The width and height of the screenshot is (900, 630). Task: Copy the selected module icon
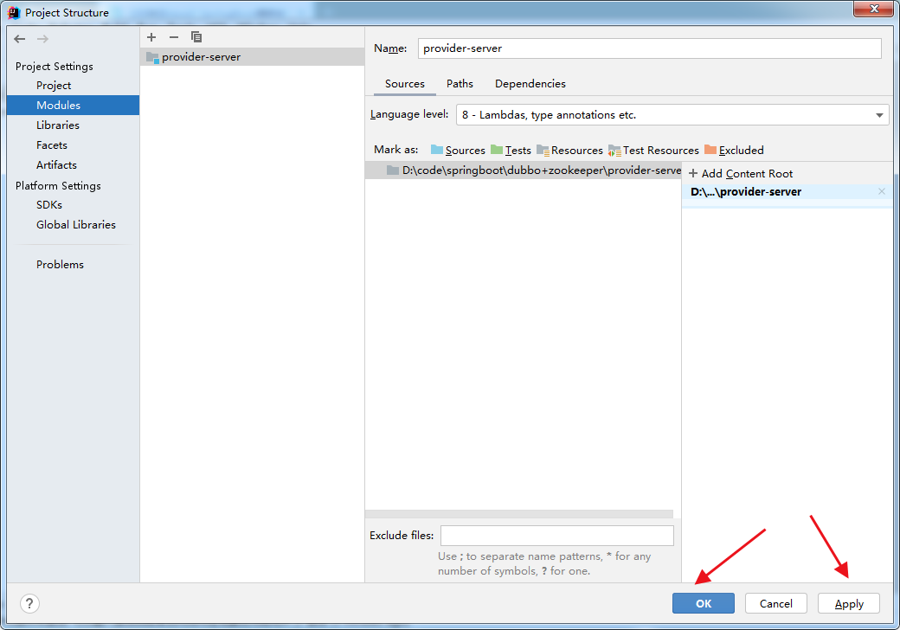(x=196, y=37)
